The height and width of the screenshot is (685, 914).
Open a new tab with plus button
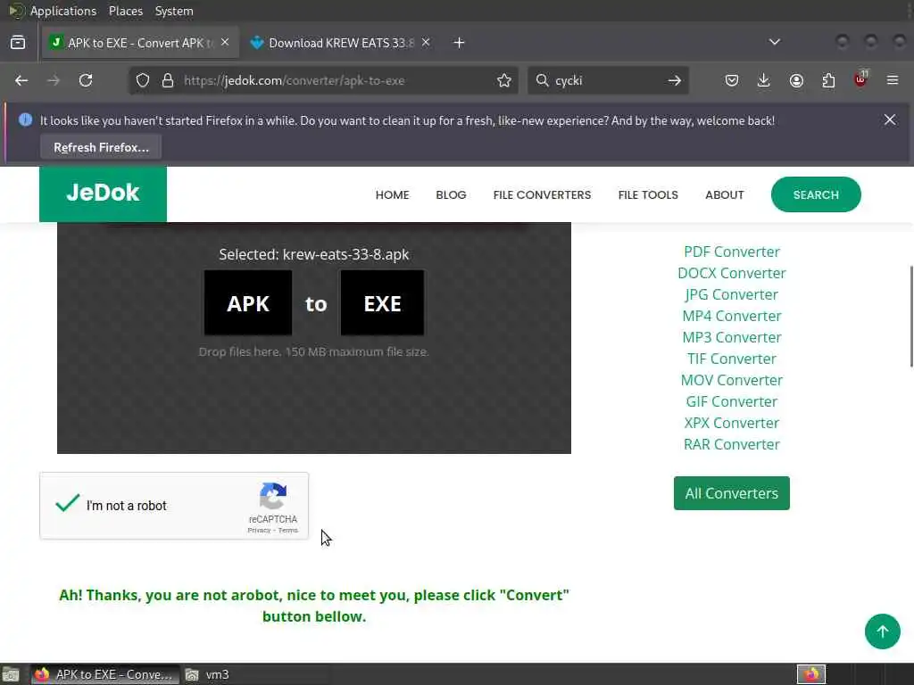(460, 43)
